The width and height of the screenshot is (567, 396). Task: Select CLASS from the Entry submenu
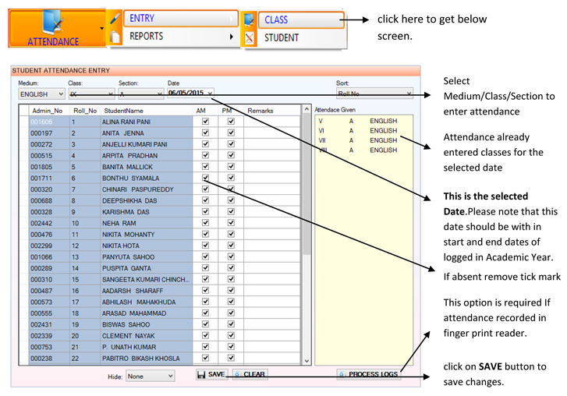pos(301,19)
